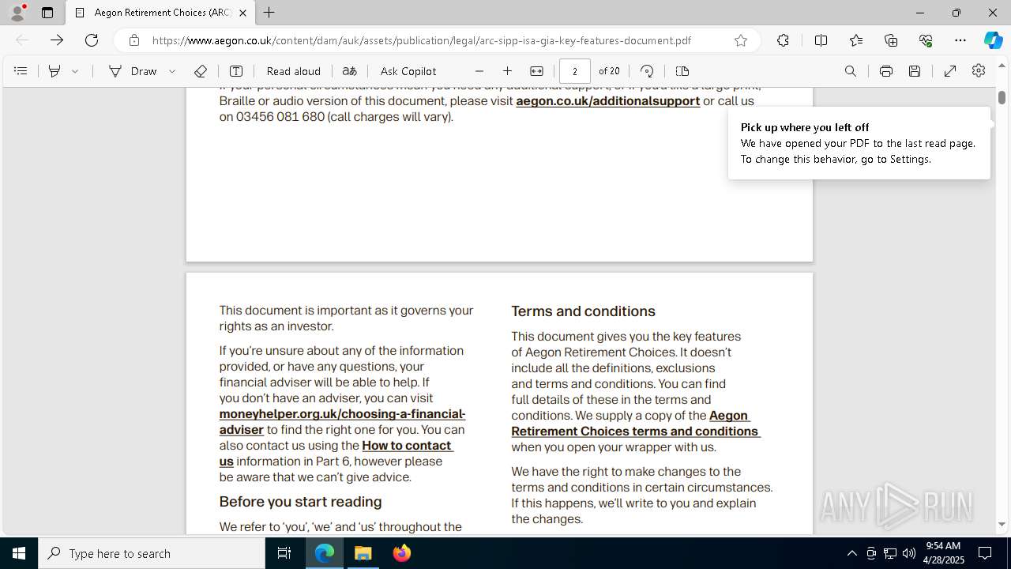Expand the highlight color options
The height and width of the screenshot is (569, 1011).
(x=75, y=71)
